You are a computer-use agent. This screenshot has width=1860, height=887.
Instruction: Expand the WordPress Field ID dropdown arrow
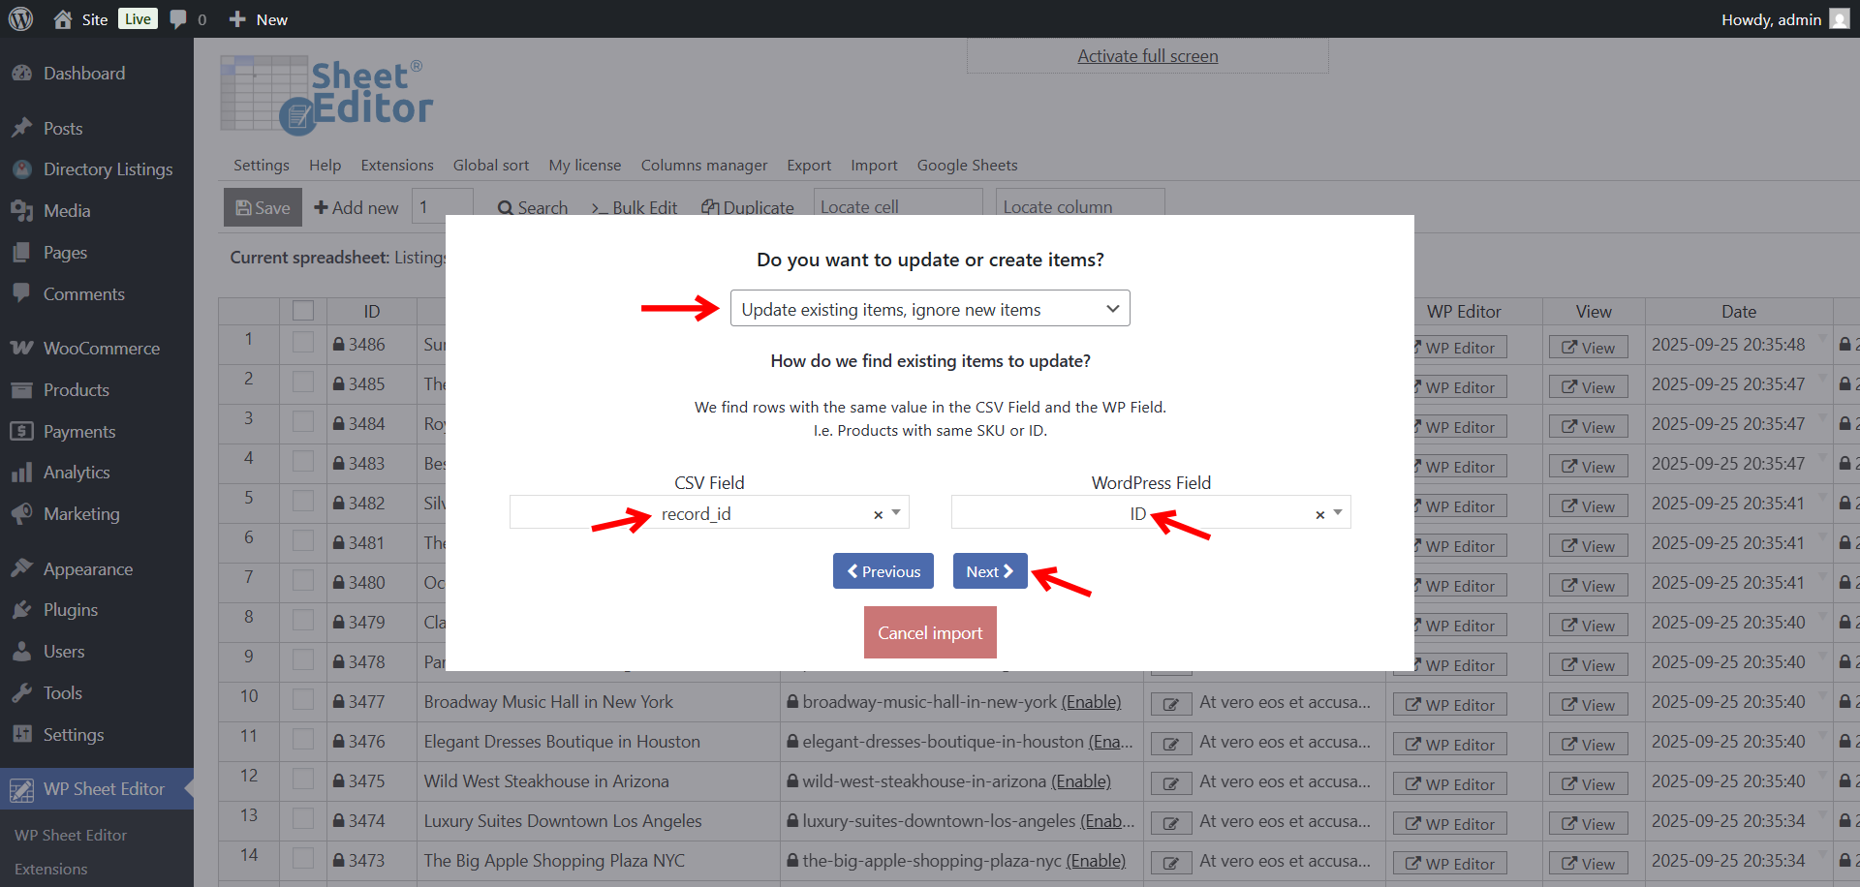tap(1338, 513)
